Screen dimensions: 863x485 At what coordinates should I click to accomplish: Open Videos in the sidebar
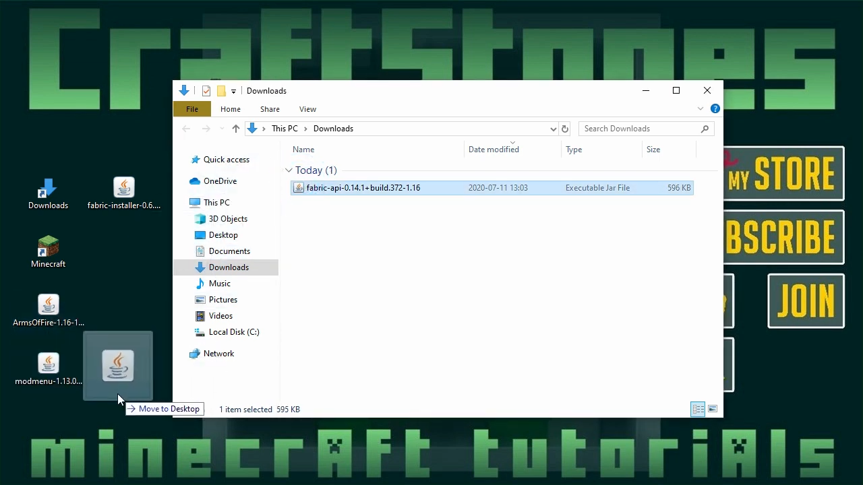(220, 316)
